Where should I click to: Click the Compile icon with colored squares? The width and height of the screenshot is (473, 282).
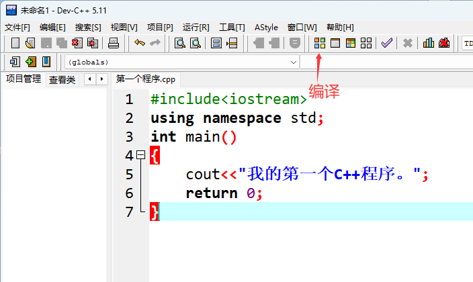(x=320, y=43)
